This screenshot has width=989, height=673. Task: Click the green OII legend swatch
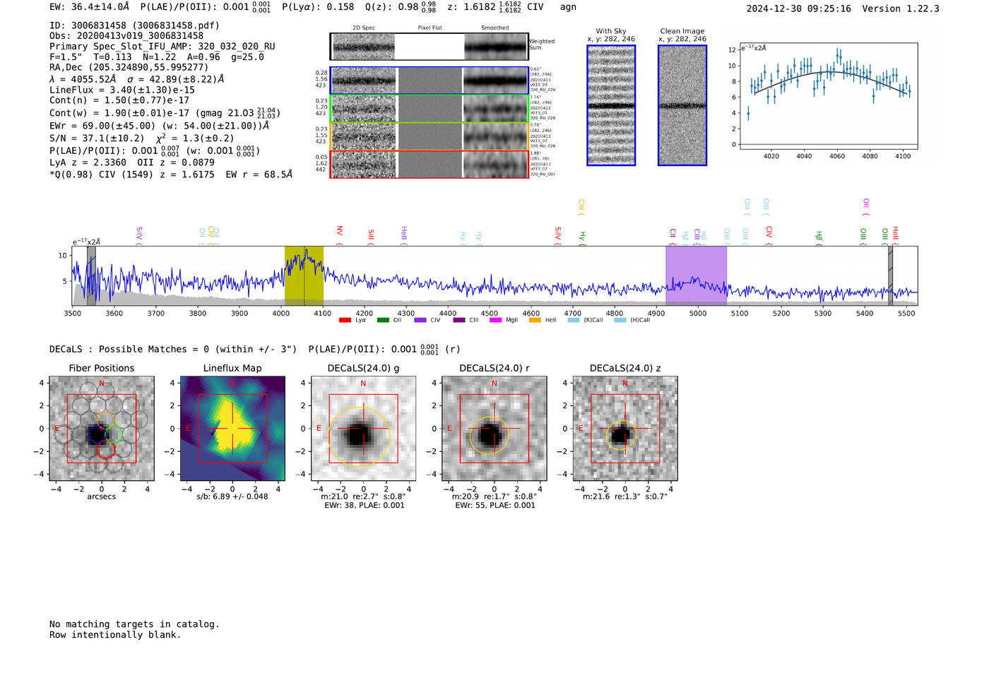coord(383,320)
